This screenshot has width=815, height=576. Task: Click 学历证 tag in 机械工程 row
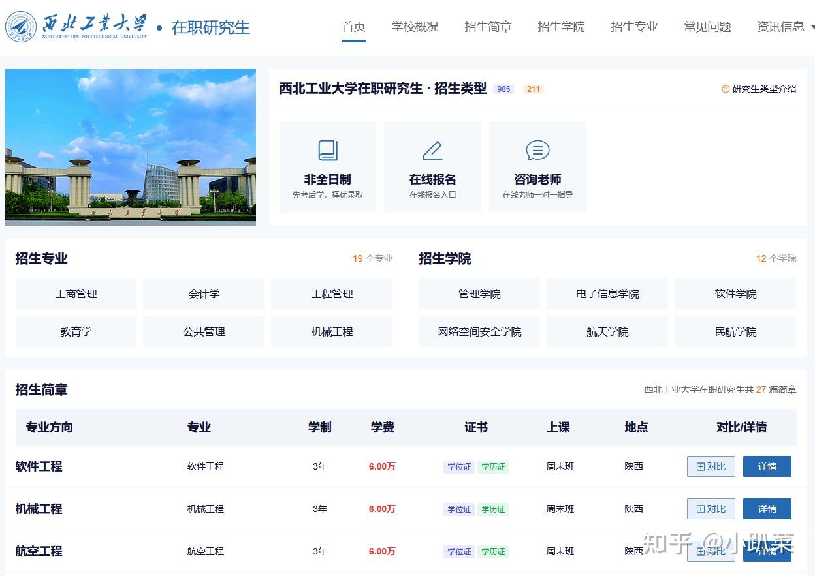[x=493, y=509]
